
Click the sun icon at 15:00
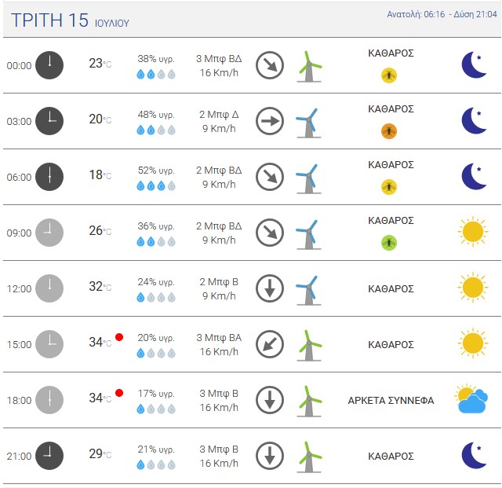[x=472, y=343]
